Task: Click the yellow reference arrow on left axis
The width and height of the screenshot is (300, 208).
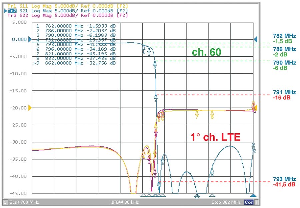Action: click(30, 108)
